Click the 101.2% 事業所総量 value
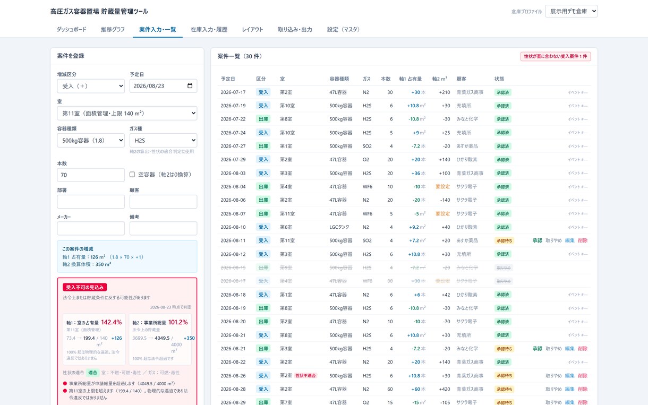 179,322
